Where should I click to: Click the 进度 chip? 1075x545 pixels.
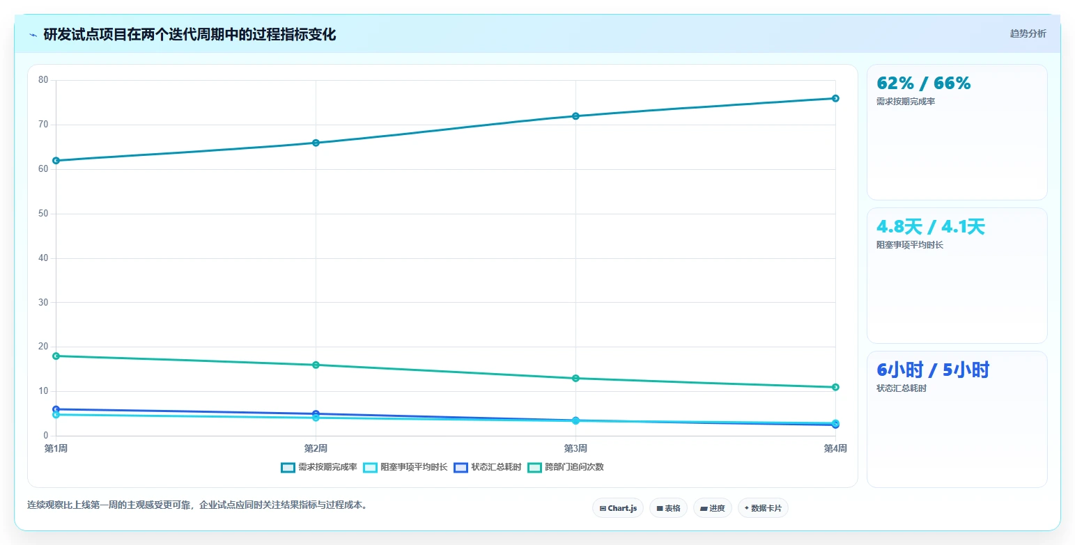(713, 508)
